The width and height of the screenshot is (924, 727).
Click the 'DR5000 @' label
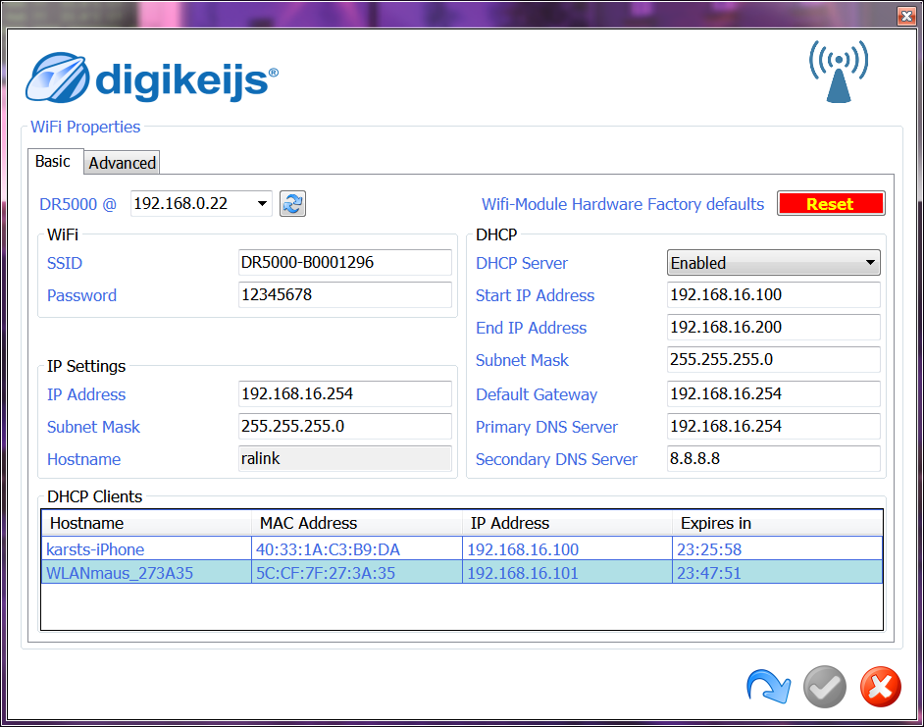point(77,204)
